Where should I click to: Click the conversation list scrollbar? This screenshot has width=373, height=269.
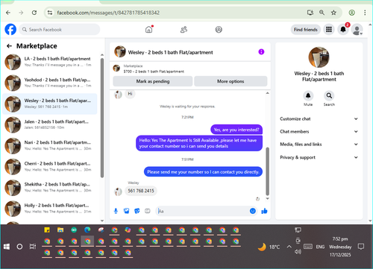[102, 118]
